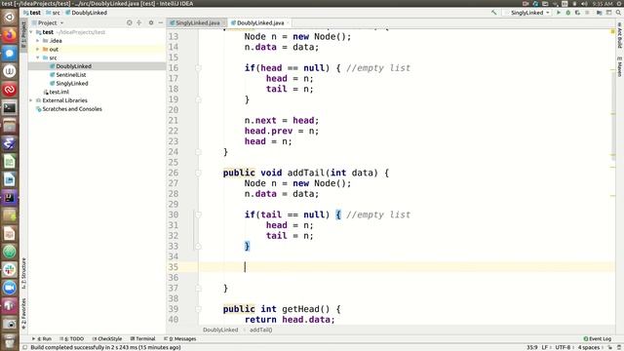Image resolution: width=624 pixels, height=351 pixels.
Task: Expand the out folder
Action: click(38, 50)
